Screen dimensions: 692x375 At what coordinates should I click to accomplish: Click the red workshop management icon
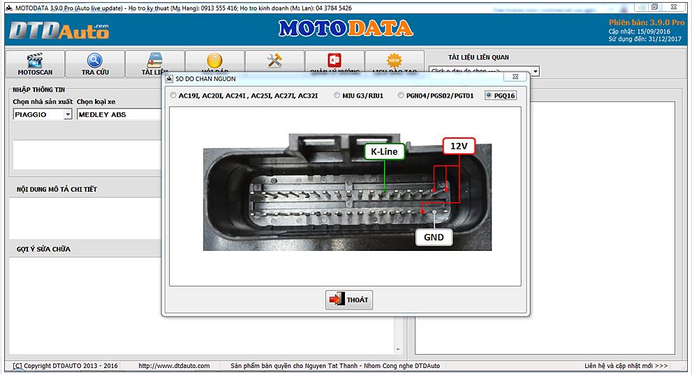click(334, 61)
